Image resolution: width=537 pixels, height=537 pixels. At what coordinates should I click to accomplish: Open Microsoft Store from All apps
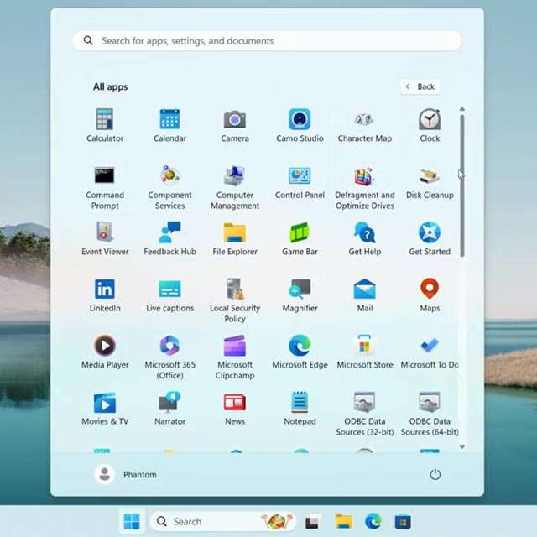click(365, 352)
